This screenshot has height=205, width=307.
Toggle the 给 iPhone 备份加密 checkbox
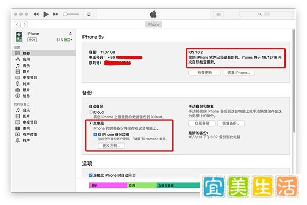[x=95, y=134]
